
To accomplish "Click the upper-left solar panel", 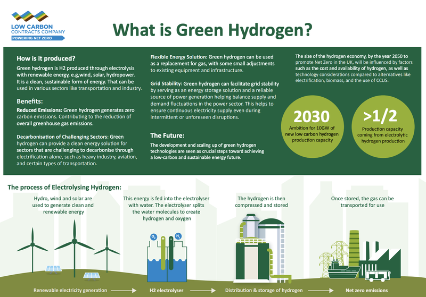I will tap(53, 269).
